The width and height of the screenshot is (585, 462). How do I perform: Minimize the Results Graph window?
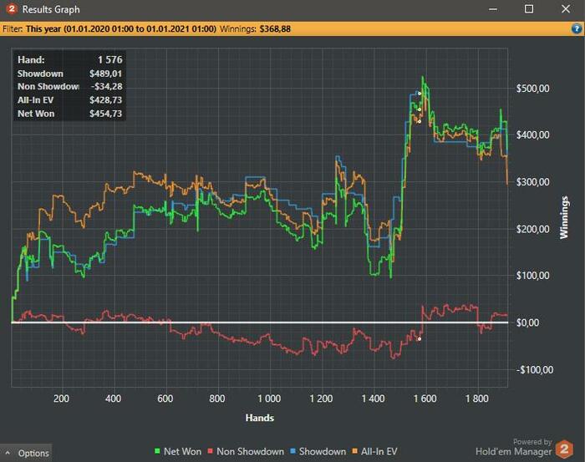[x=493, y=9]
